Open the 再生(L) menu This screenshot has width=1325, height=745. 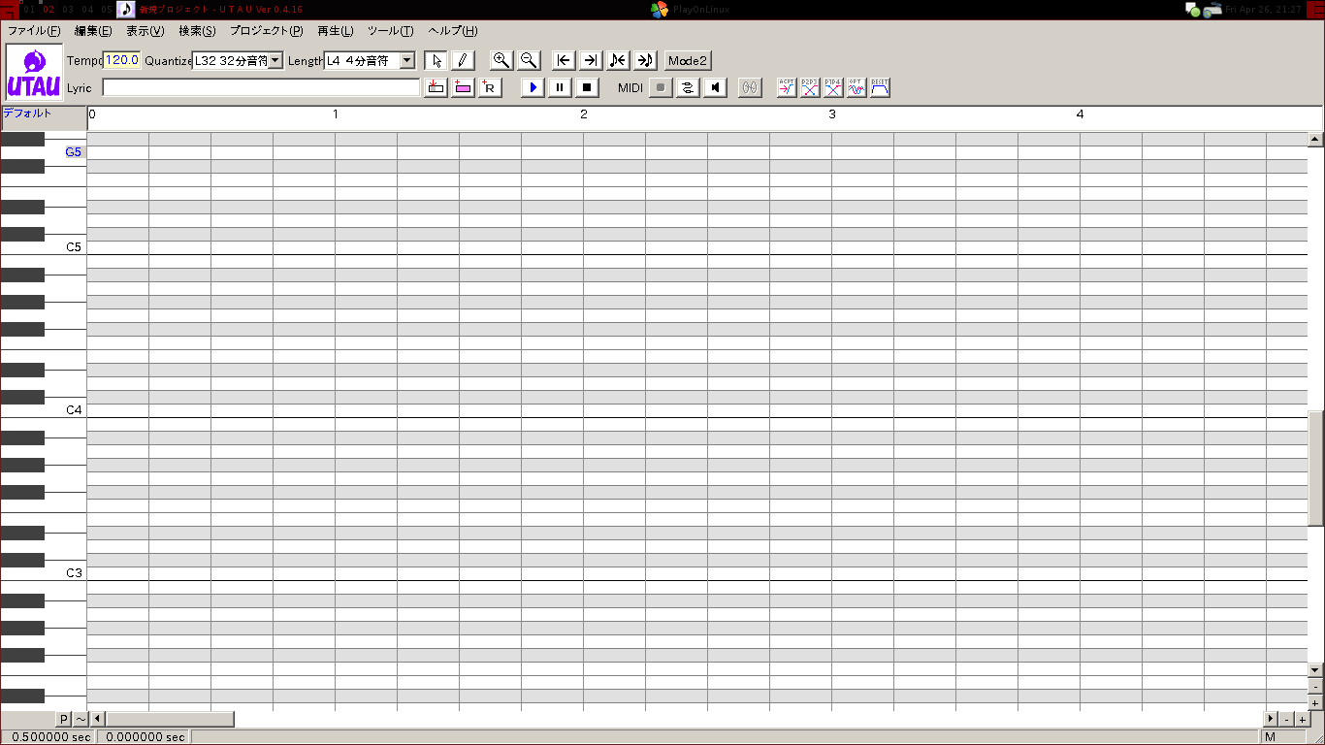pos(336,31)
